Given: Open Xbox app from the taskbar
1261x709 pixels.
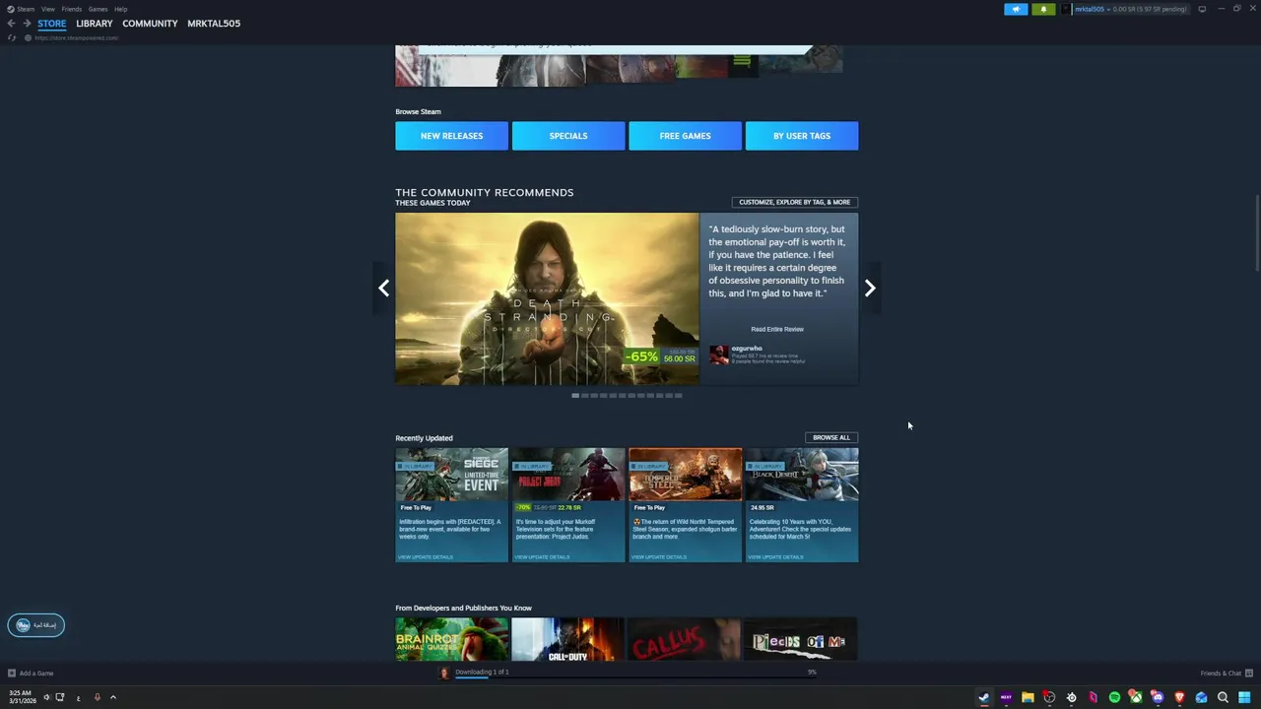Looking at the screenshot, I should 1136,697.
